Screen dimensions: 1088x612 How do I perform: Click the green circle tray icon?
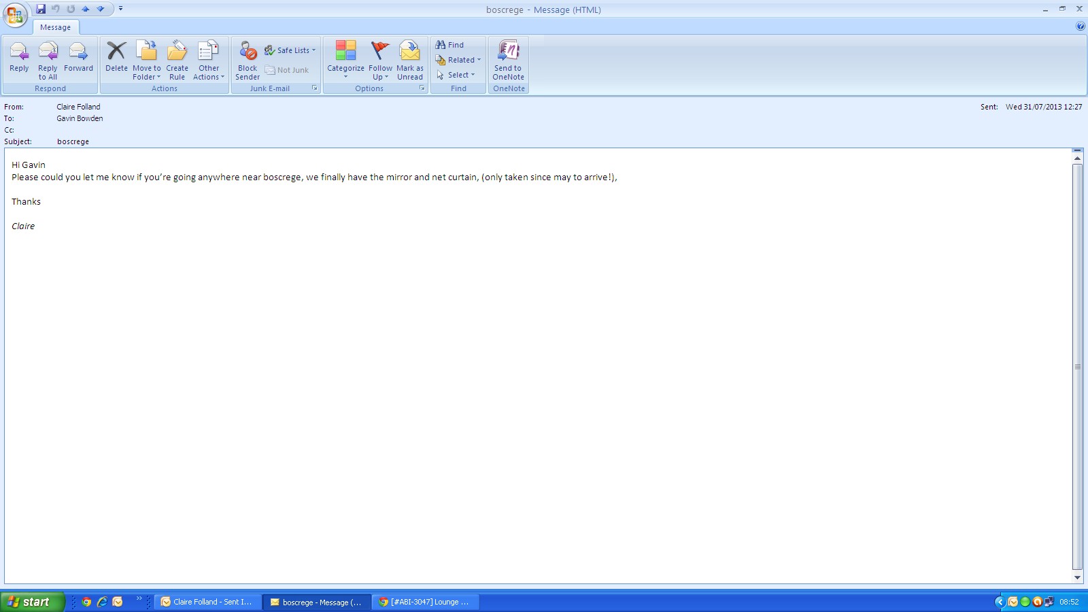[x=1025, y=602]
